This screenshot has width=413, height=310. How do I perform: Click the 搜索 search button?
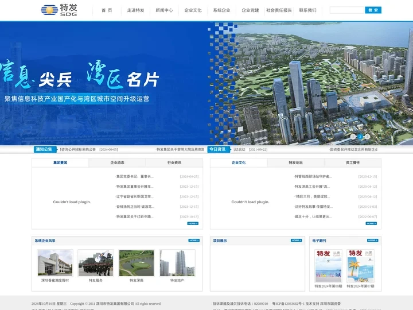pos(373,10)
